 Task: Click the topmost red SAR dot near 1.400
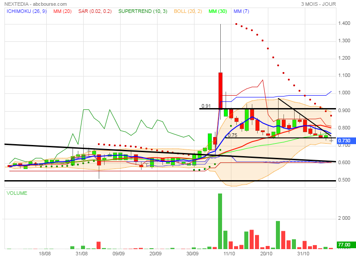coord(236,24)
